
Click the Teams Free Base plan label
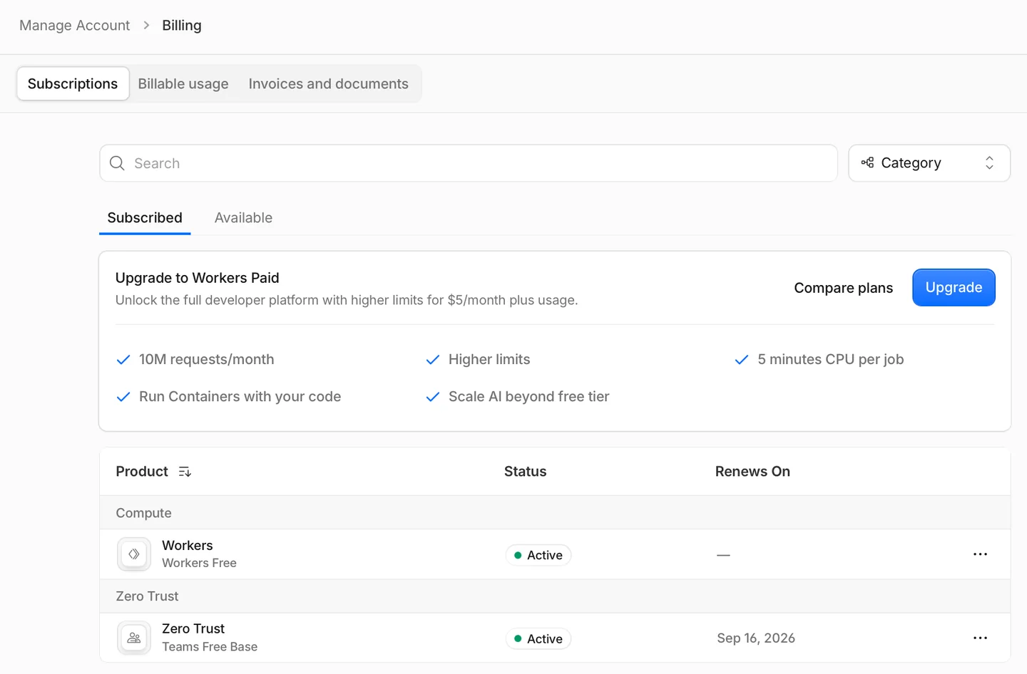coord(210,646)
